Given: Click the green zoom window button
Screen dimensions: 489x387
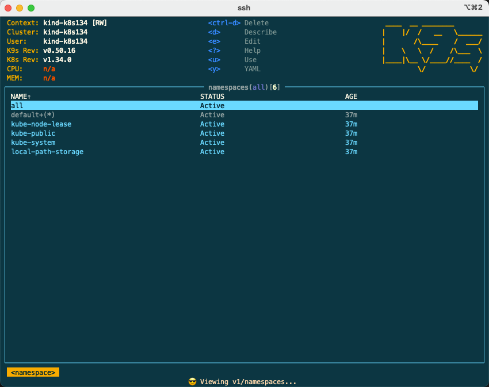Looking at the screenshot, I should point(31,8).
